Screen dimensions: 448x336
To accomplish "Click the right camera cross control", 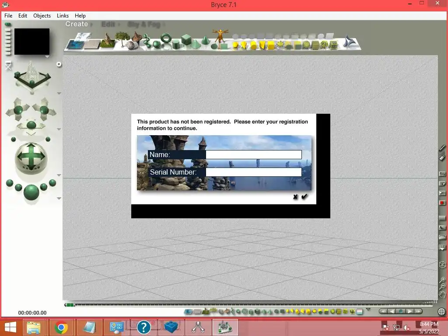I will pos(44,109).
